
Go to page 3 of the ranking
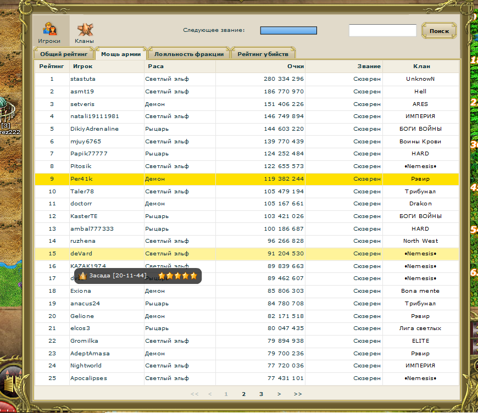pyautogui.click(x=261, y=394)
